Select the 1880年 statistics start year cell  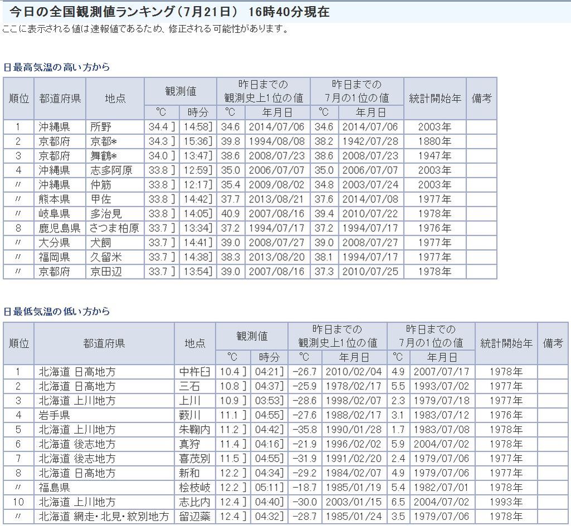(434, 142)
